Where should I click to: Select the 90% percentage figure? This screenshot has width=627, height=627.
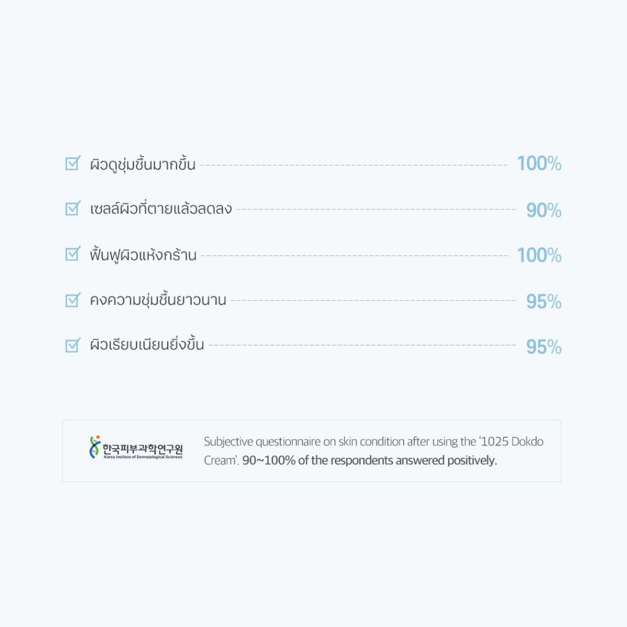(544, 210)
